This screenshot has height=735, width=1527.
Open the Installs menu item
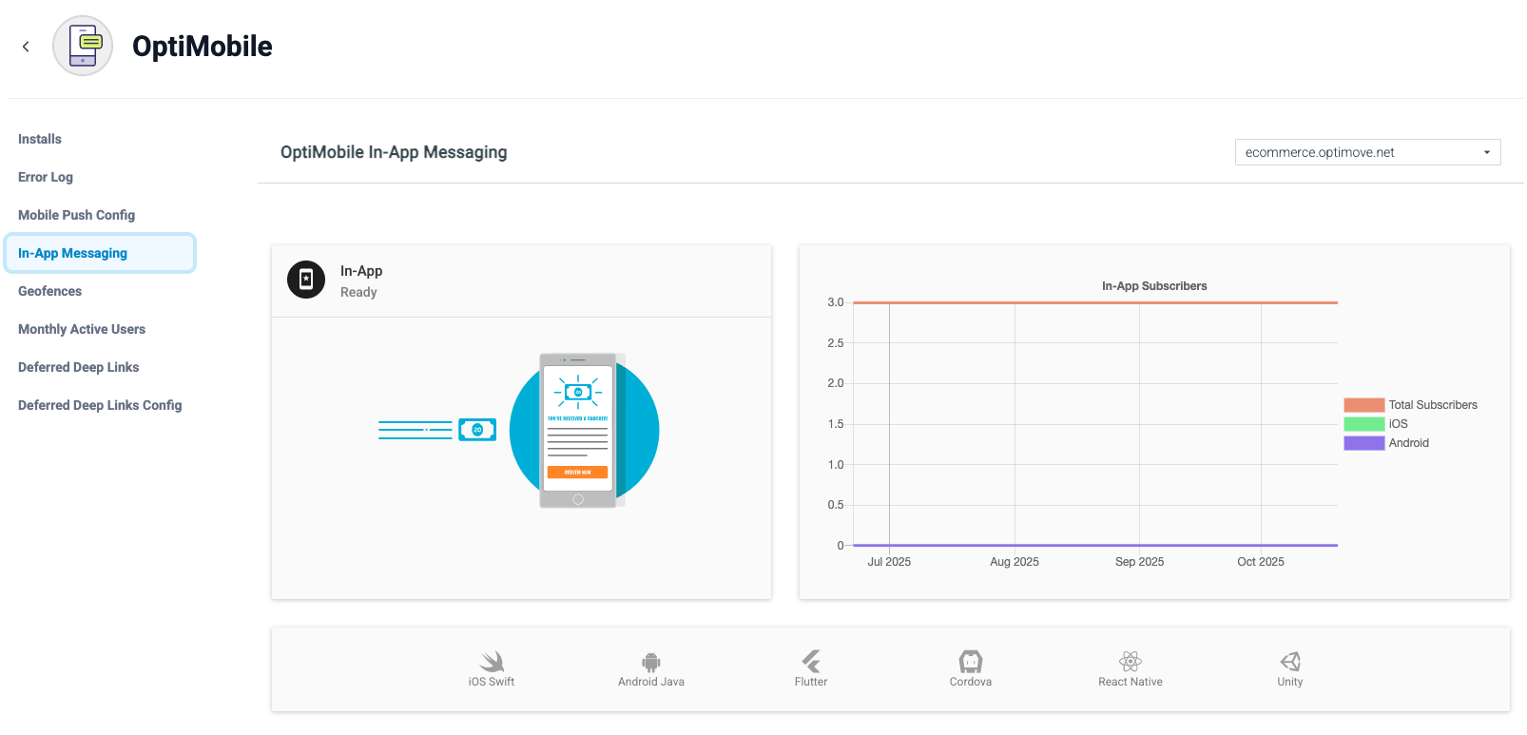point(40,139)
